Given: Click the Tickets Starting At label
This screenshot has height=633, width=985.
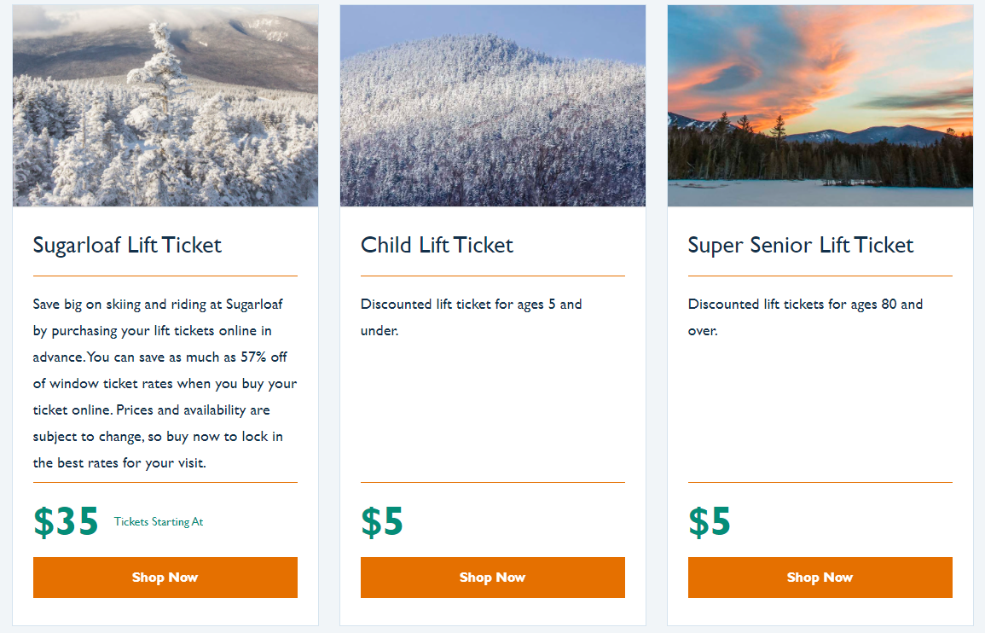Looking at the screenshot, I should pyautogui.click(x=159, y=522).
